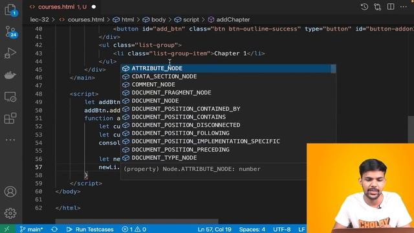Open courses.html breadcrumb
The width and height of the screenshot is (414, 233).
tap(82, 19)
